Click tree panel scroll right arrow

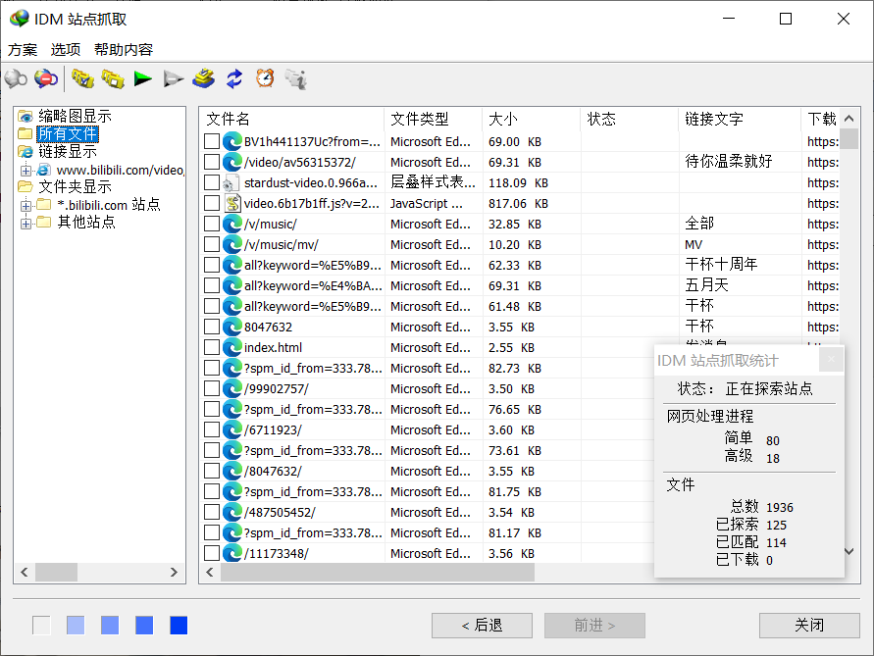pos(174,572)
